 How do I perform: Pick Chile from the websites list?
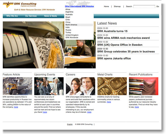pyautogui.click(x=68, y=20)
